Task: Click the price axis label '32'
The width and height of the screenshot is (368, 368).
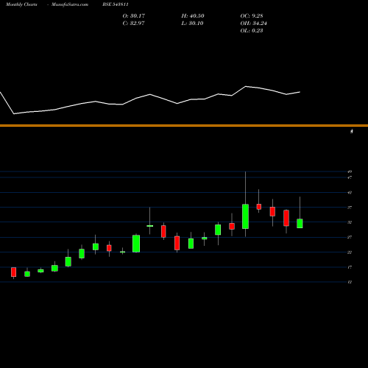Action: click(350, 222)
